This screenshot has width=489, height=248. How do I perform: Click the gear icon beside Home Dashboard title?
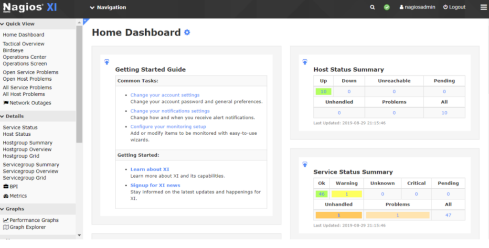[187, 32]
